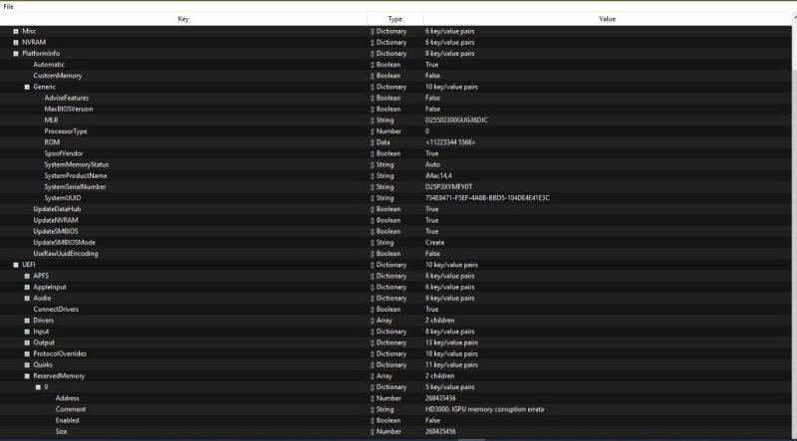Click the Key column header

point(183,19)
